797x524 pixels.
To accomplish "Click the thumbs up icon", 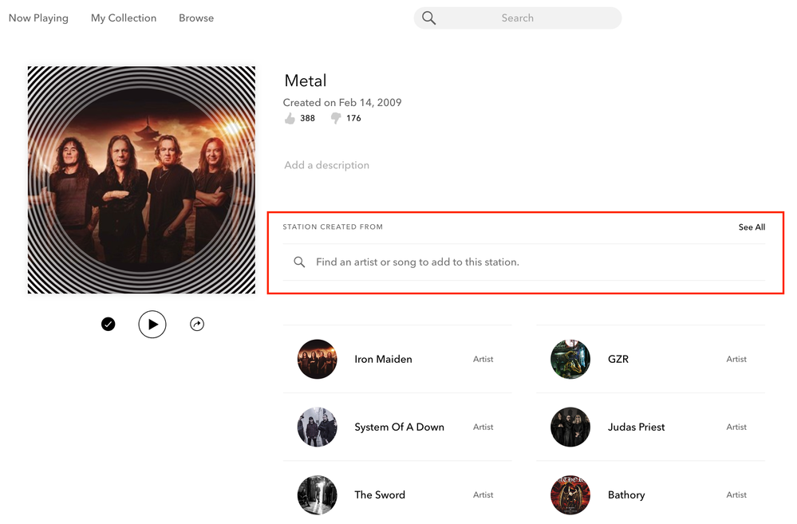I will (x=290, y=118).
